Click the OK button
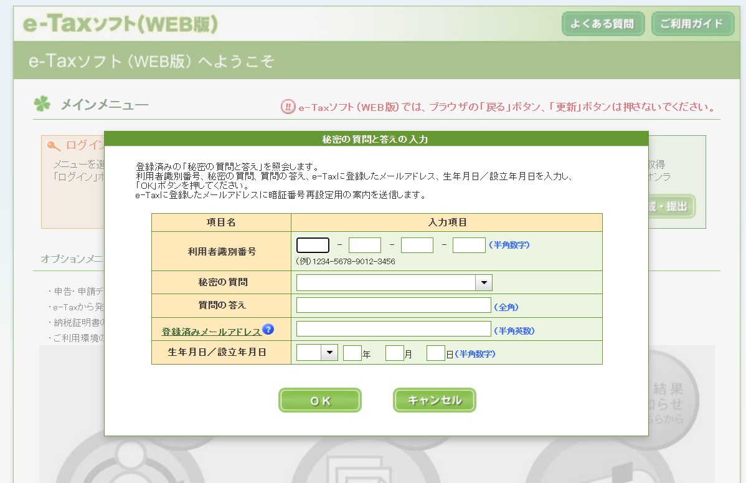746x483 pixels. [x=320, y=400]
